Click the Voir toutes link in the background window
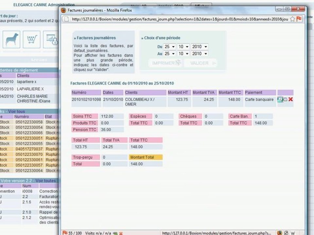This screenshot has height=235, width=314. coord(45,180)
